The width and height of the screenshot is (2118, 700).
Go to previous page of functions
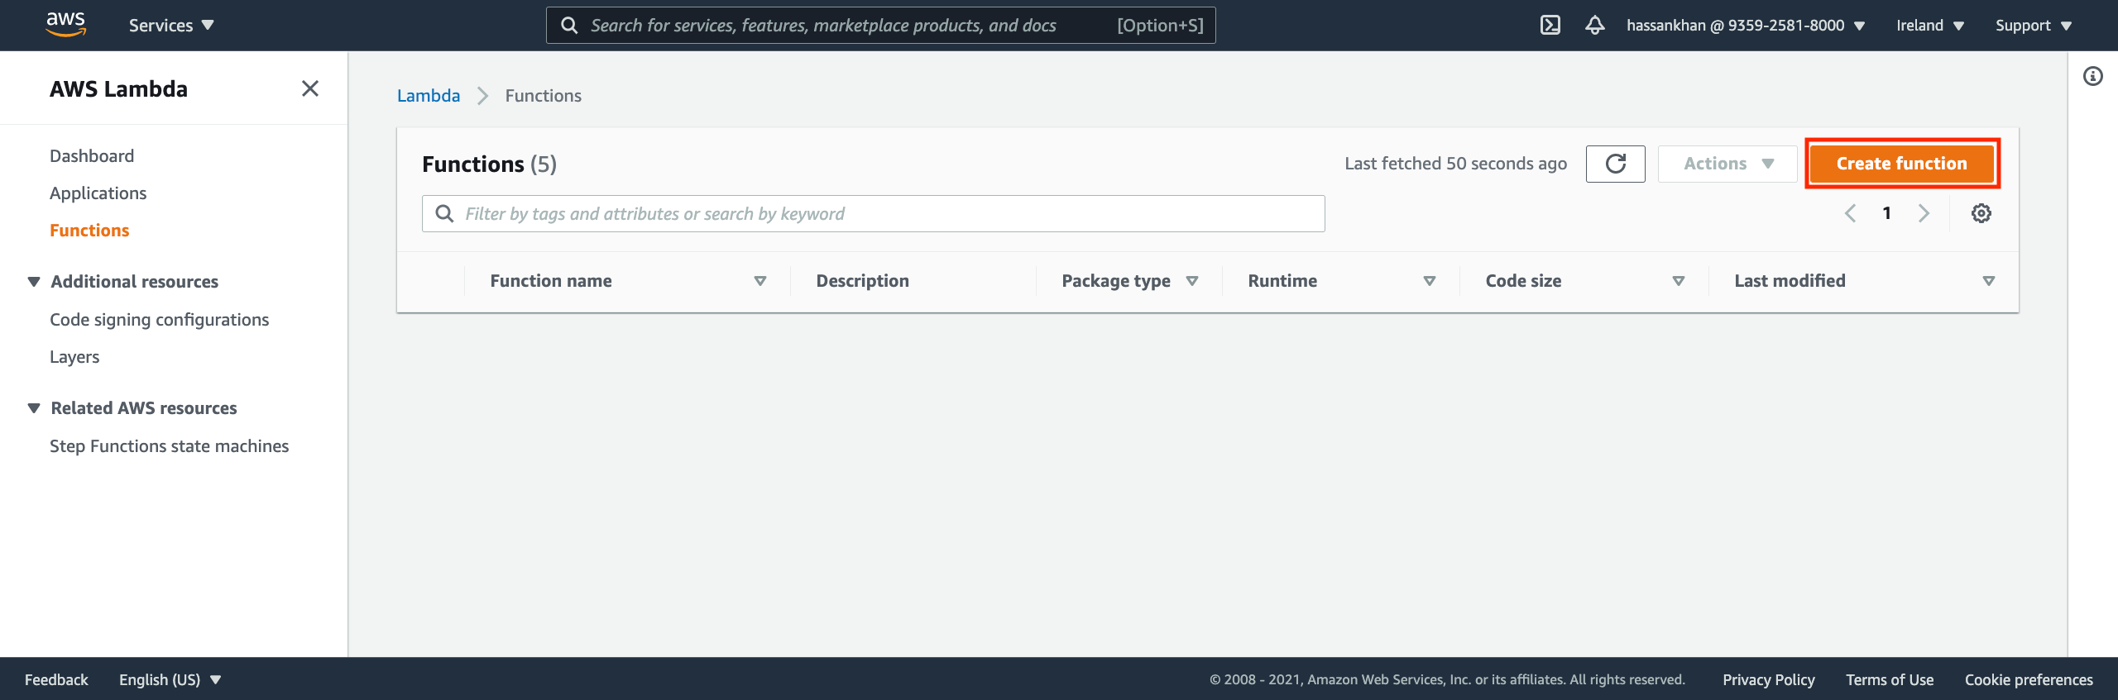1850,213
